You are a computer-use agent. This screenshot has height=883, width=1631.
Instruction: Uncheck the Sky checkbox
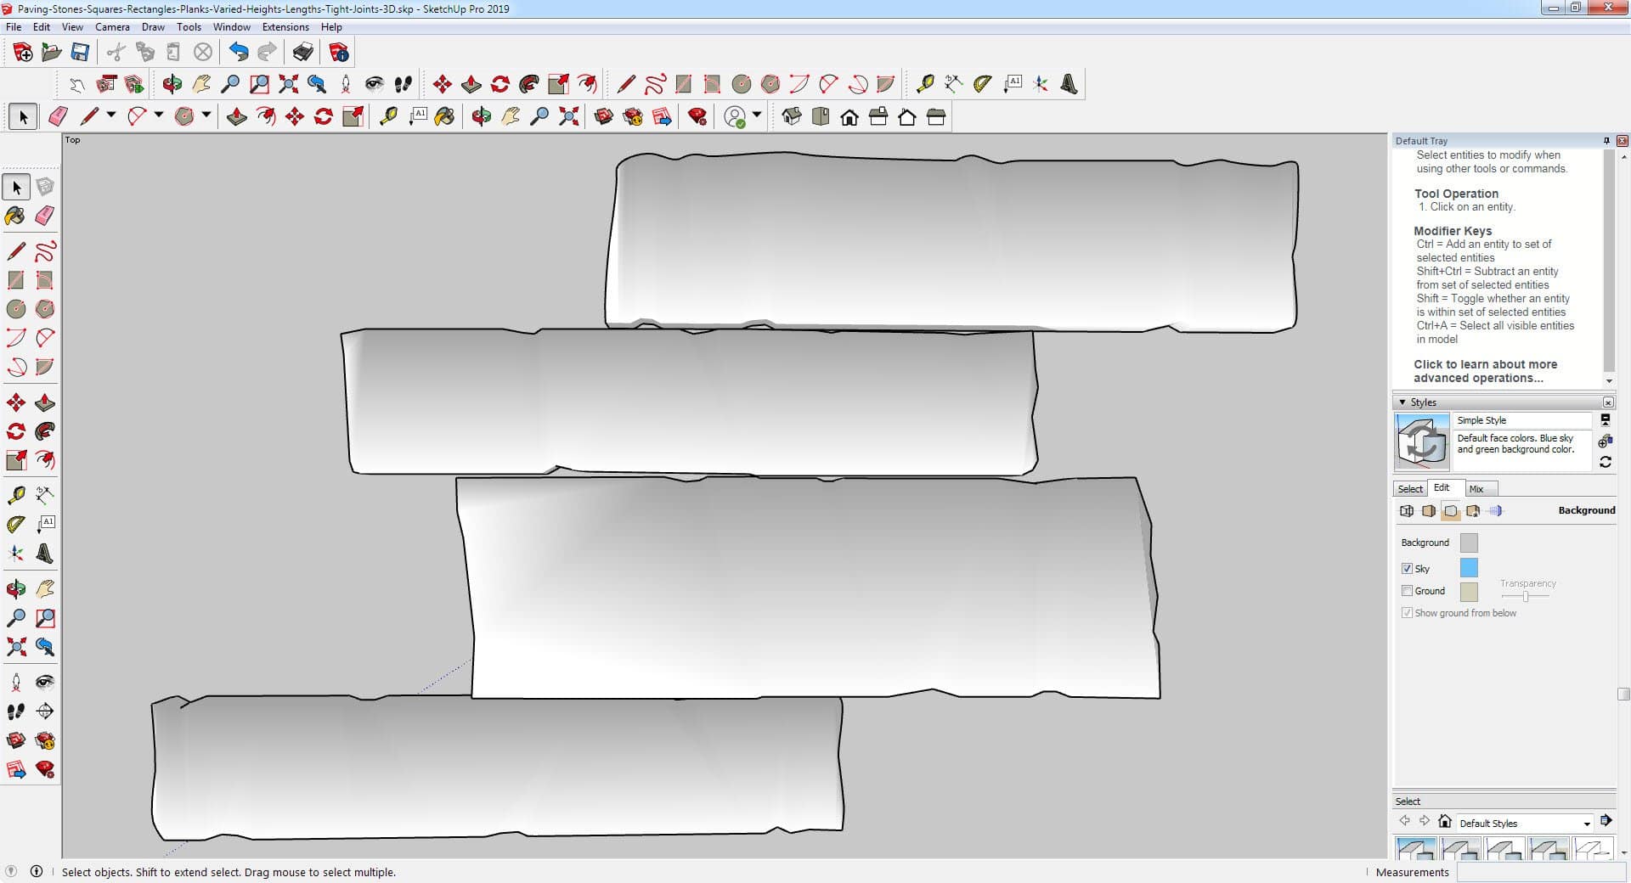click(x=1407, y=569)
